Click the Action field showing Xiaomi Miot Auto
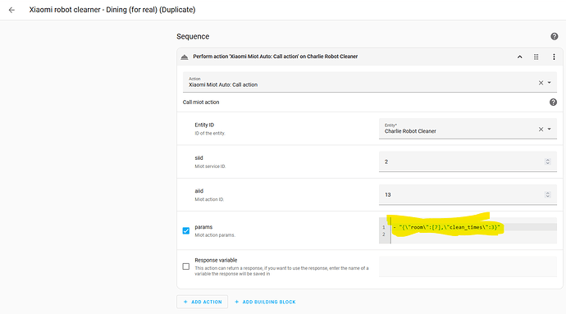Screen dimensions: 566x314 click(370, 82)
